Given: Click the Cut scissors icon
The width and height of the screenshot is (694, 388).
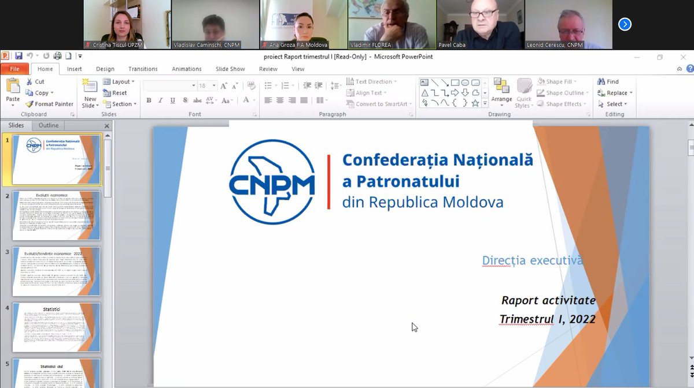Looking at the screenshot, I should (29, 82).
